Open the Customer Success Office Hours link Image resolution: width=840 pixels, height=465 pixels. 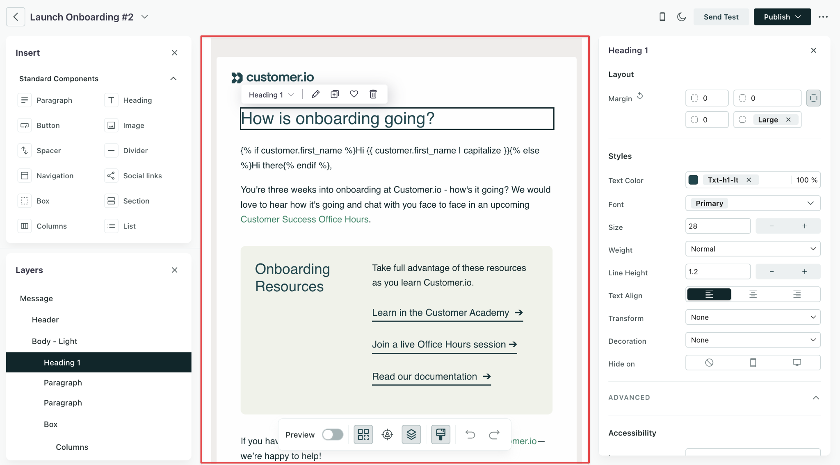point(304,220)
